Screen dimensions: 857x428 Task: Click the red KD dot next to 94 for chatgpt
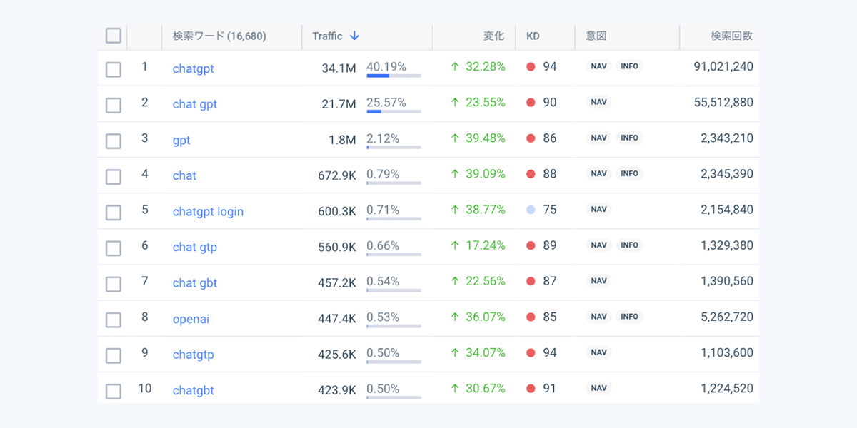click(531, 67)
